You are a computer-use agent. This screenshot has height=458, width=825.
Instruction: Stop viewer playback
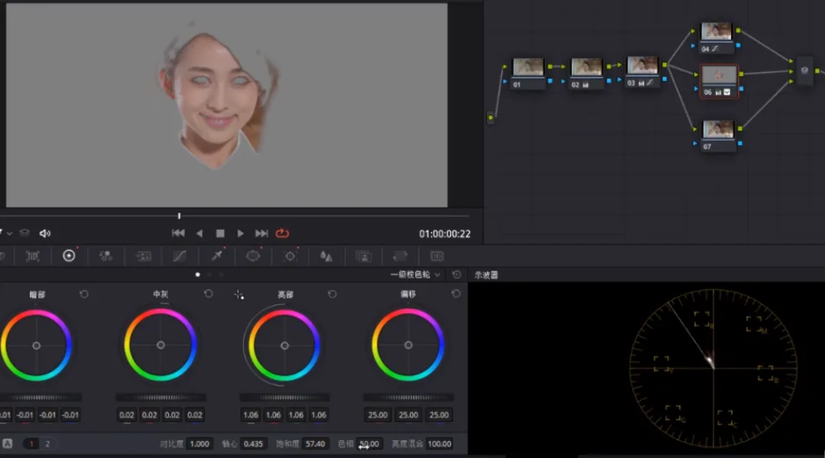pos(220,233)
